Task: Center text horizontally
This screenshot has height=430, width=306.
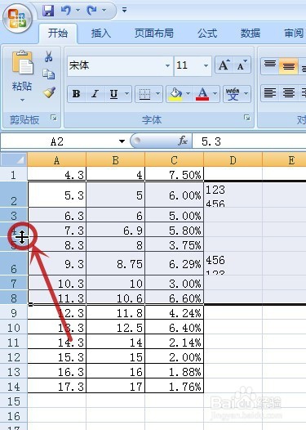Action: click(289, 93)
